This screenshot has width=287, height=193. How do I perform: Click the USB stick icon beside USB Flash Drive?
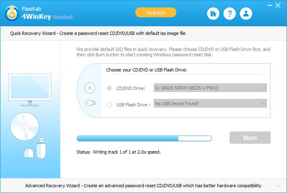click(x=90, y=103)
